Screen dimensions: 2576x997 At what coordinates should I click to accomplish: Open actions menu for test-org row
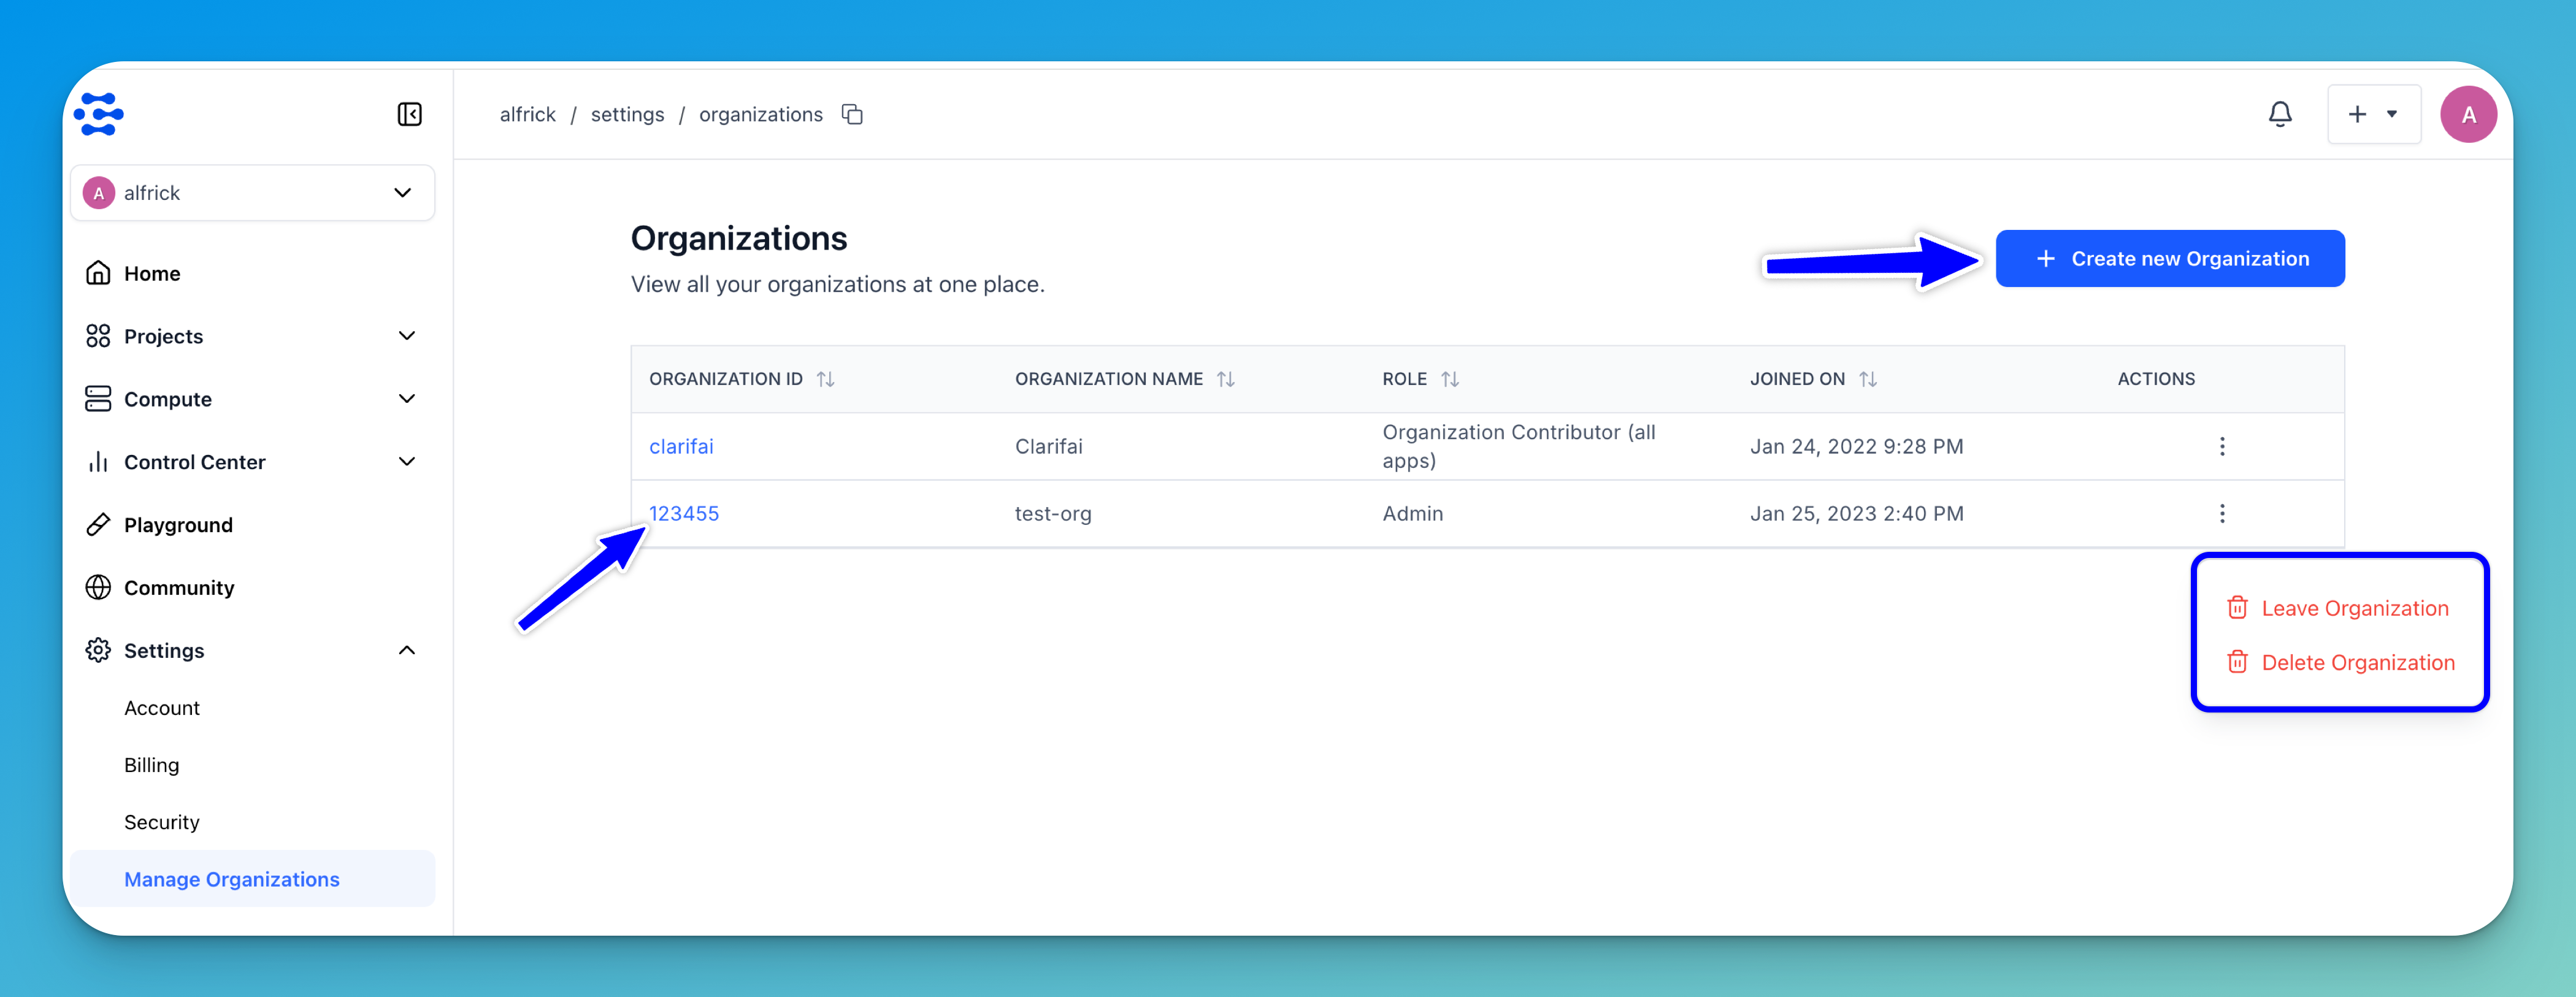[2221, 513]
